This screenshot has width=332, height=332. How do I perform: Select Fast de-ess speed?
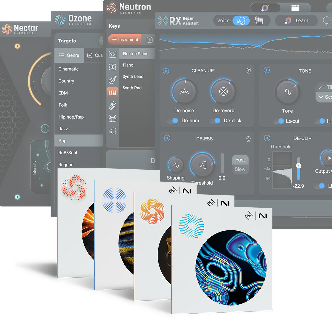[x=240, y=160]
